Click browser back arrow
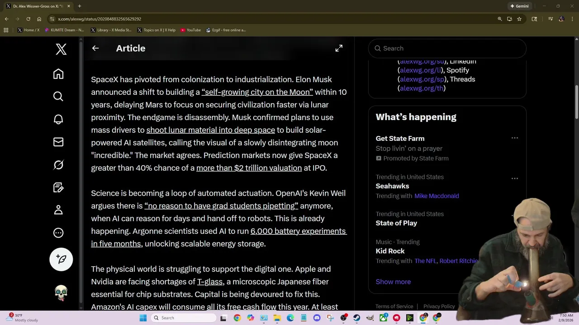The width and height of the screenshot is (579, 325). tap(6, 19)
